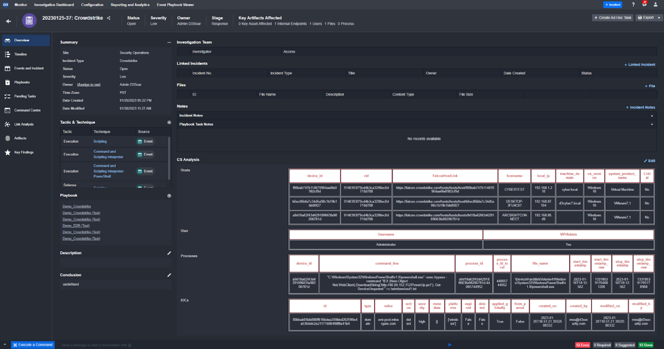The width and height of the screenshot is (664, 349).
Task: Open the notifications bell showing 27 alerts
Action: click(x=644, y=4)
